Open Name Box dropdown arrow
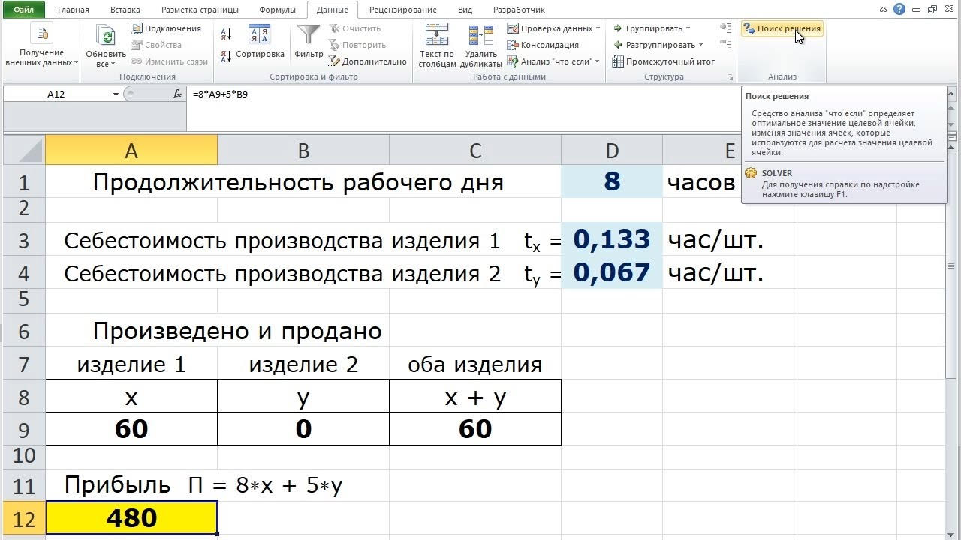Viewport: 961px width, 540px height. tap(116, 94)
